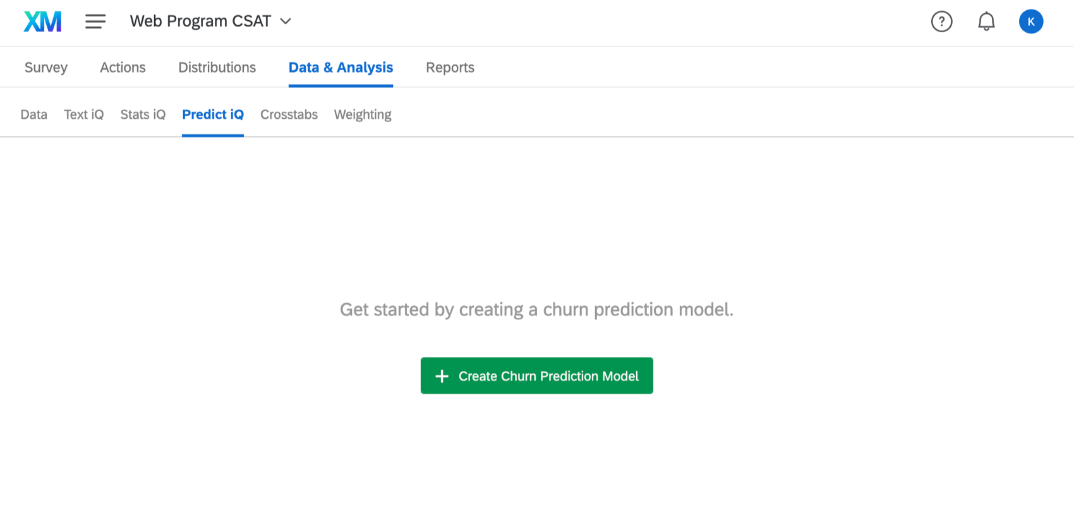Open the global navigation hamburger menu

95,21
